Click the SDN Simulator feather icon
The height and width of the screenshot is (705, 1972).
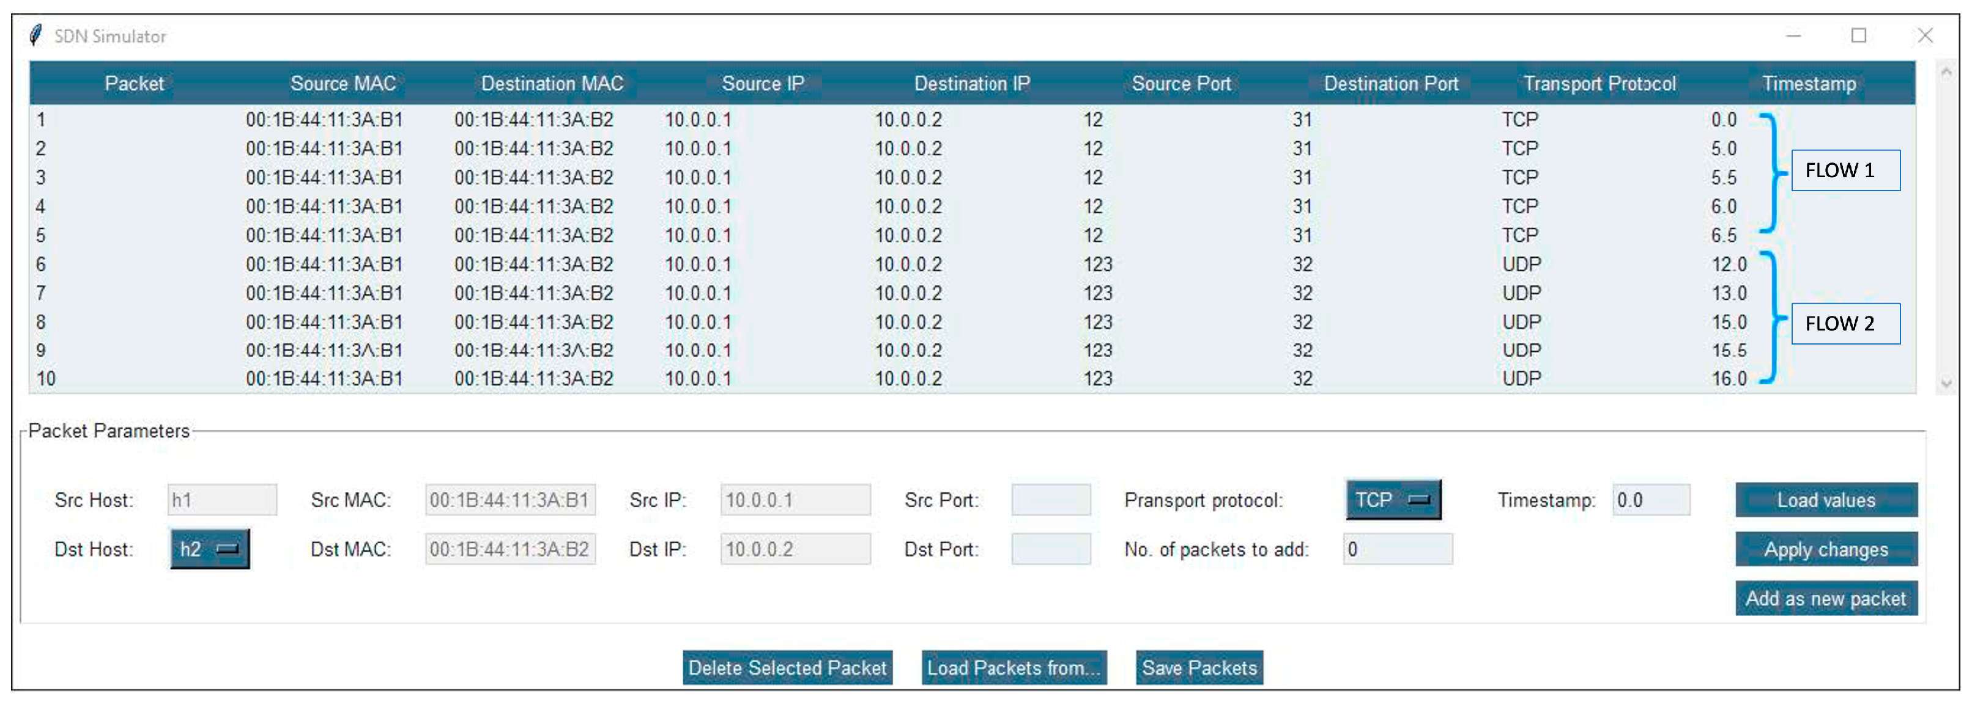[x=35, y=35]
